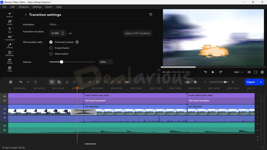The width and height of the screenshot is (267, 150).
Task: Redo the last undone action
Action: (x=28, y=82)
